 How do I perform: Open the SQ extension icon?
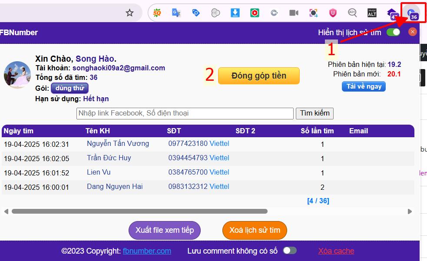[157, 13]
